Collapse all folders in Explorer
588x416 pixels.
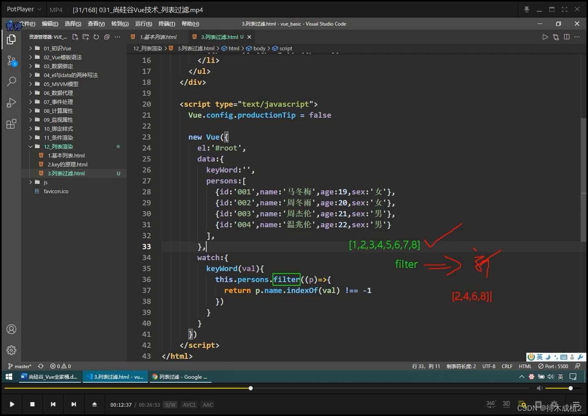click(x=107, y=37)
